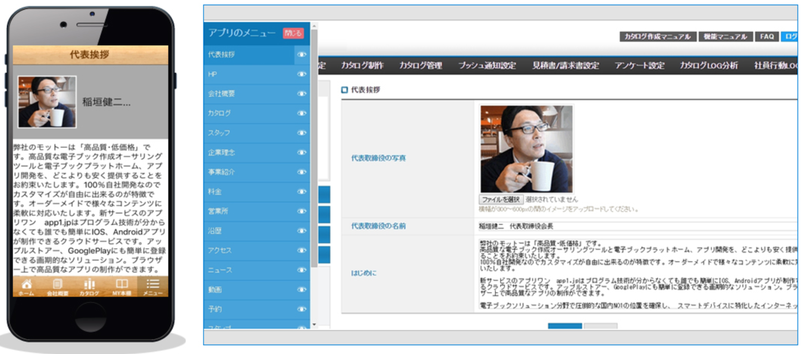Image resolution: width=805 pixels, height=354 pixels.
Task: Open the カタログ管理 navigation tab
Action: pyautogui.click(x=421, y=65)
